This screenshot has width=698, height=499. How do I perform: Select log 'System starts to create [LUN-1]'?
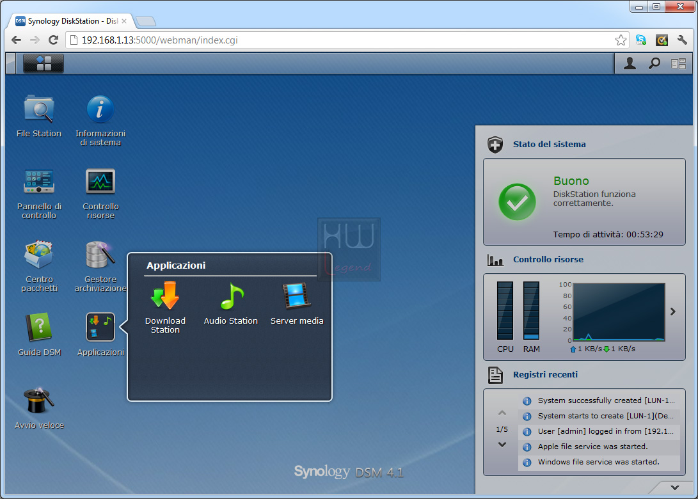tap(599, 416)
